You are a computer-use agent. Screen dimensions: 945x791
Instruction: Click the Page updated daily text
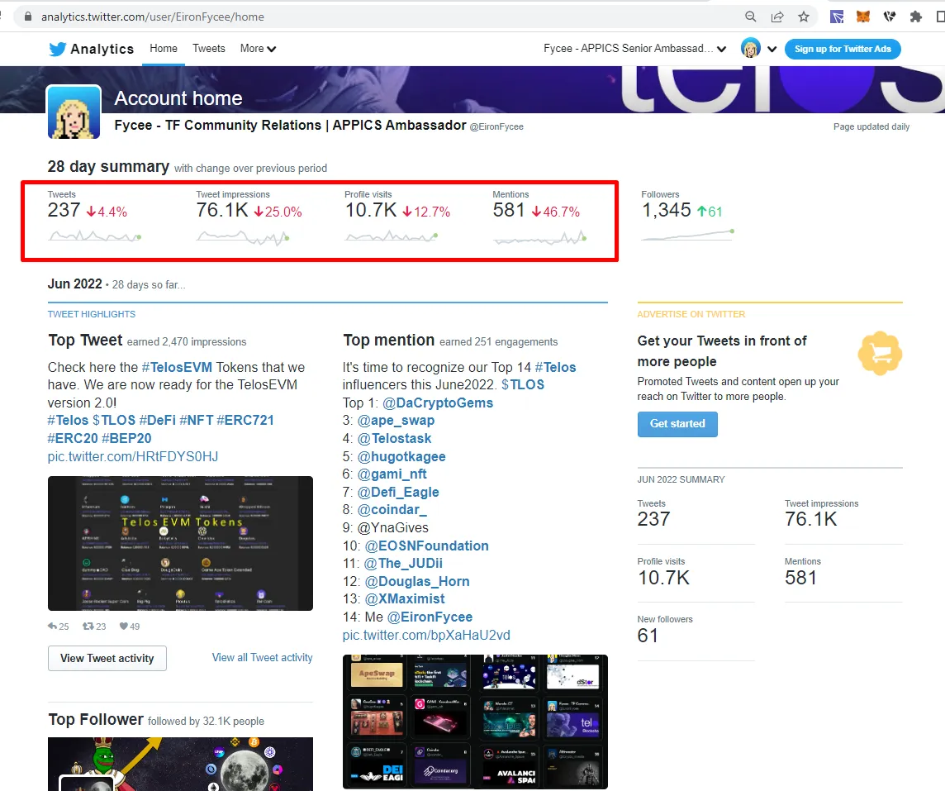pyautogui.click(x=871, y=126)
